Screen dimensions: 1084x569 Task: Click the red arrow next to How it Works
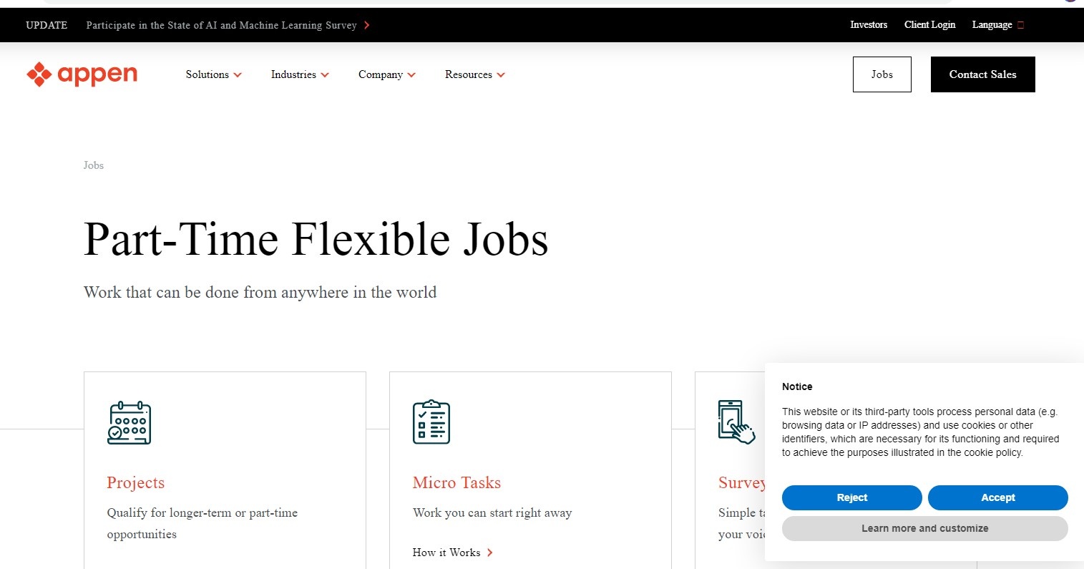490,553
